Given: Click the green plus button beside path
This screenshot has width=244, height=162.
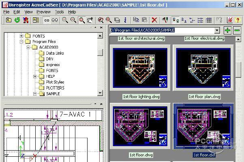Looking at the screenshot, I should [227, 30].
